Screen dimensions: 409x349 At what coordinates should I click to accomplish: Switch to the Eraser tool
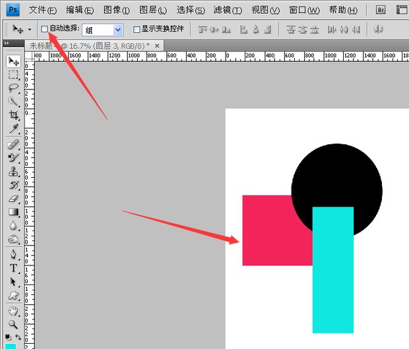[x=13, y=198]
